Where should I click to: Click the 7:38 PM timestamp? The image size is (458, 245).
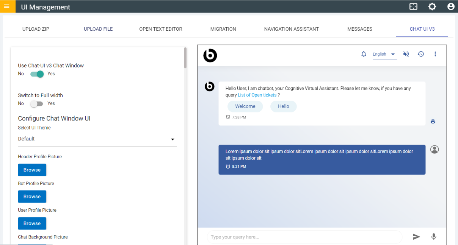[x=239, y=117]
